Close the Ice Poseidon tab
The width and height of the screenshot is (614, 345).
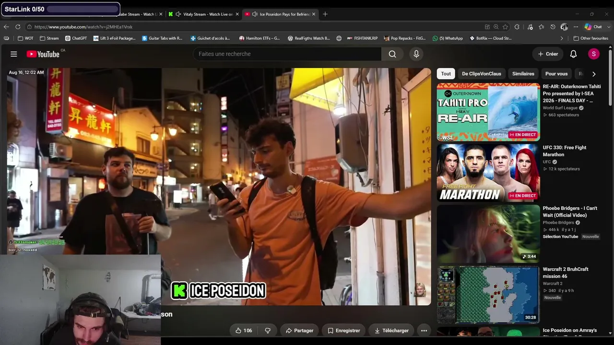pos(314,14)
